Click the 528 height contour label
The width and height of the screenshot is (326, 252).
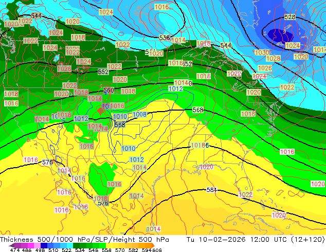click(x=290, y=17)
